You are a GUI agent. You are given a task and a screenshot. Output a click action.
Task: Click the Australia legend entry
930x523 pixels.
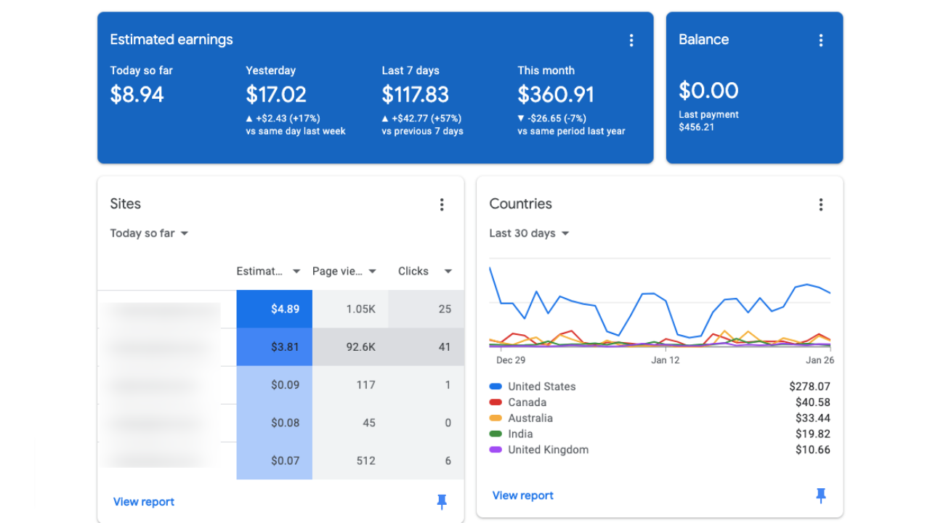coord(530,418)
